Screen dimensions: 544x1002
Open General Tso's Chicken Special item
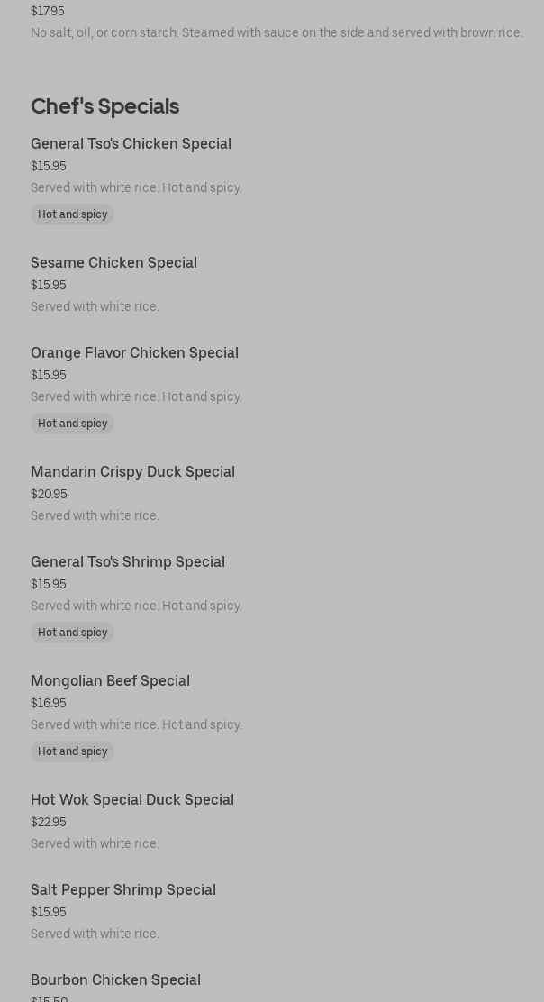(131, 144)
